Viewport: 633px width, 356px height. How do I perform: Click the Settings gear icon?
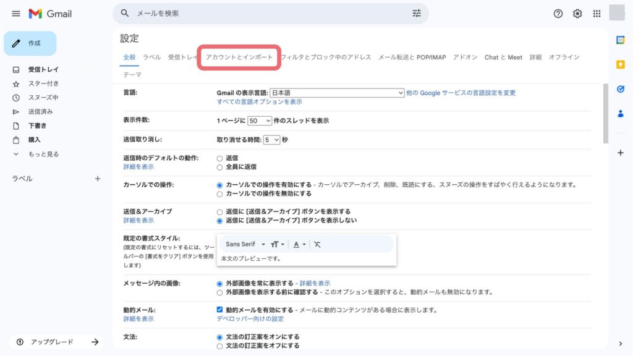[x=577, y=14]
